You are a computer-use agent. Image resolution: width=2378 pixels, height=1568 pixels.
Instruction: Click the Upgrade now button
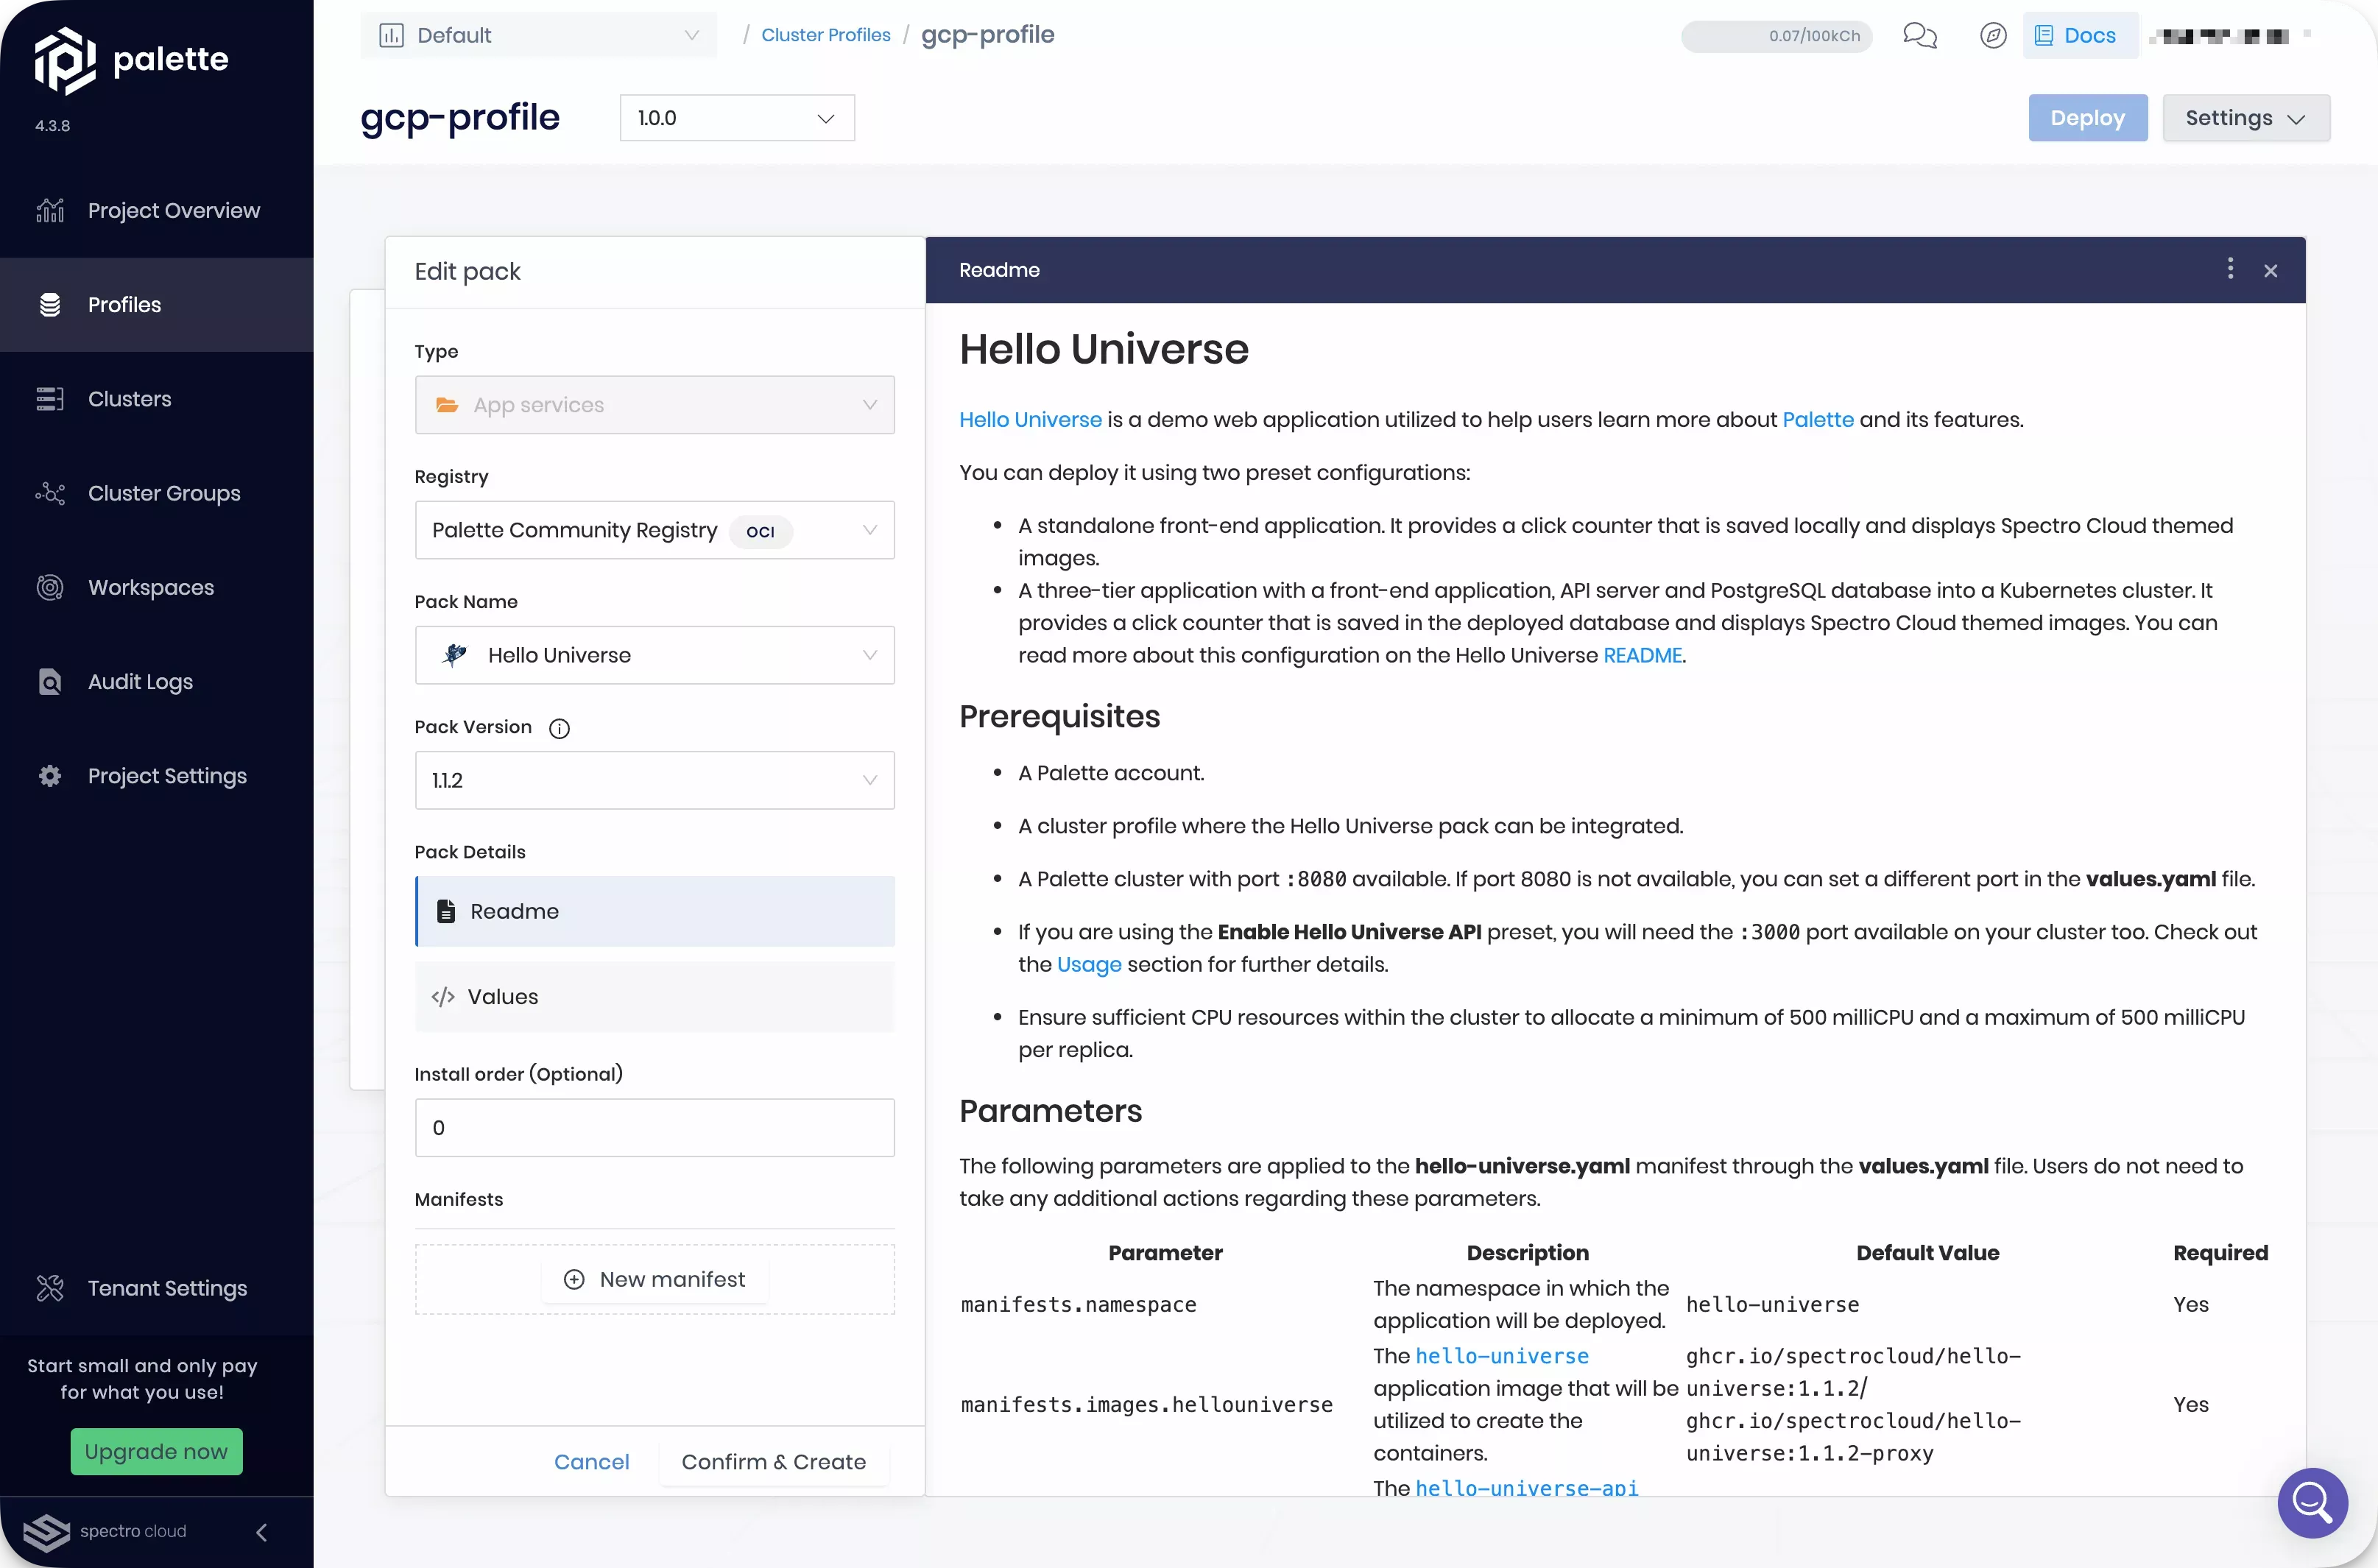[x=156, y=1451]
